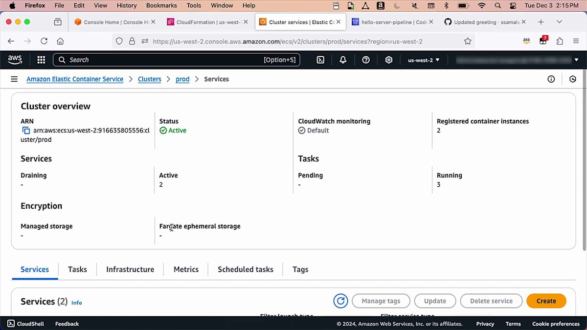The height and width of the screenshot is (330, 587).
Task: Expand the account menu dropdown arrow
Action: pos(576,60)
